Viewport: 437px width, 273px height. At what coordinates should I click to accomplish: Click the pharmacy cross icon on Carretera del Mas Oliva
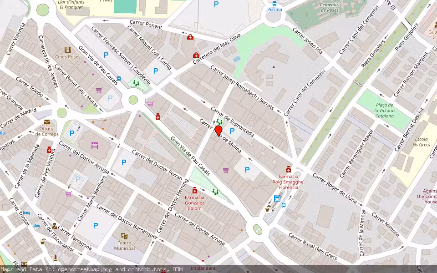(196, 55)
